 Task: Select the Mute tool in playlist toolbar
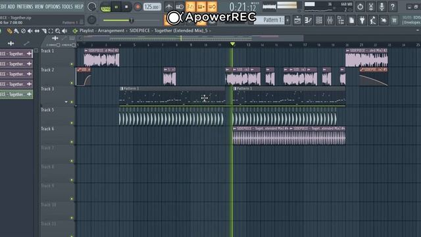click(x=30, y=31)
